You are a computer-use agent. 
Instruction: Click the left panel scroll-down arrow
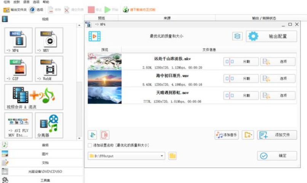coord(79,138)
